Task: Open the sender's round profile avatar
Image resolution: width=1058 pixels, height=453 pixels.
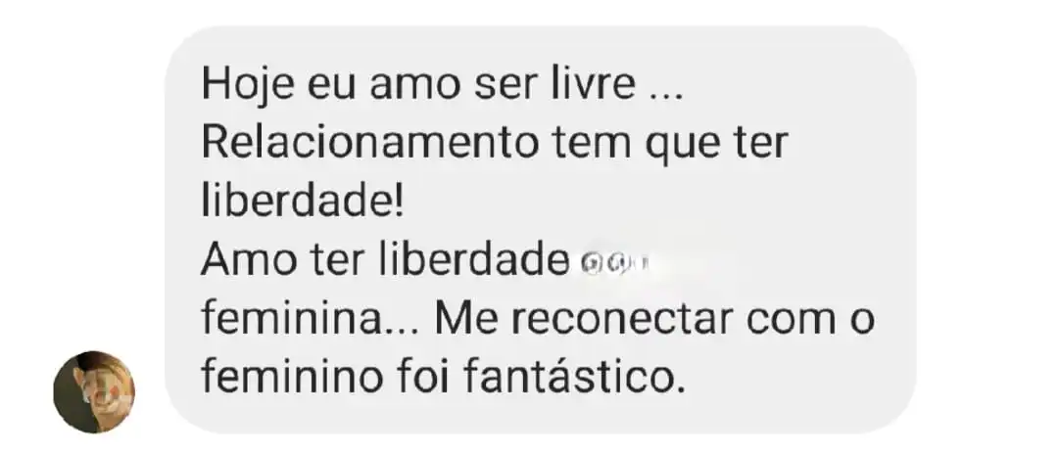Action: pyautogui.click(x=94, y=391)
